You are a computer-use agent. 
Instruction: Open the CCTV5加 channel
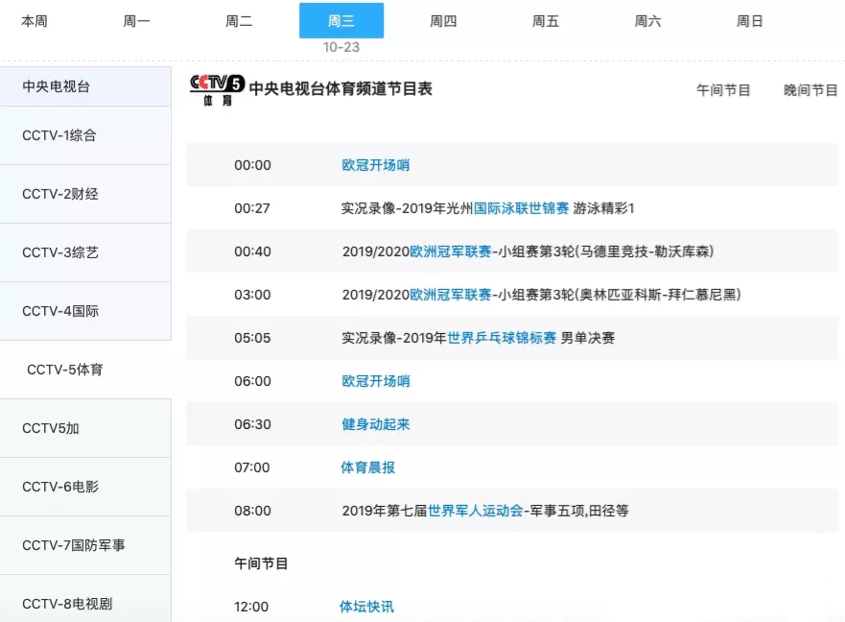(x=85, y=428)
